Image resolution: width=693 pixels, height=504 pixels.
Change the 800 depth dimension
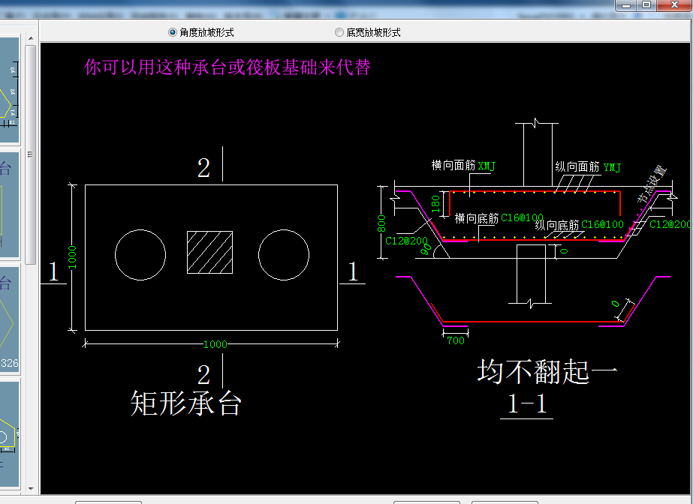(382, 223)
